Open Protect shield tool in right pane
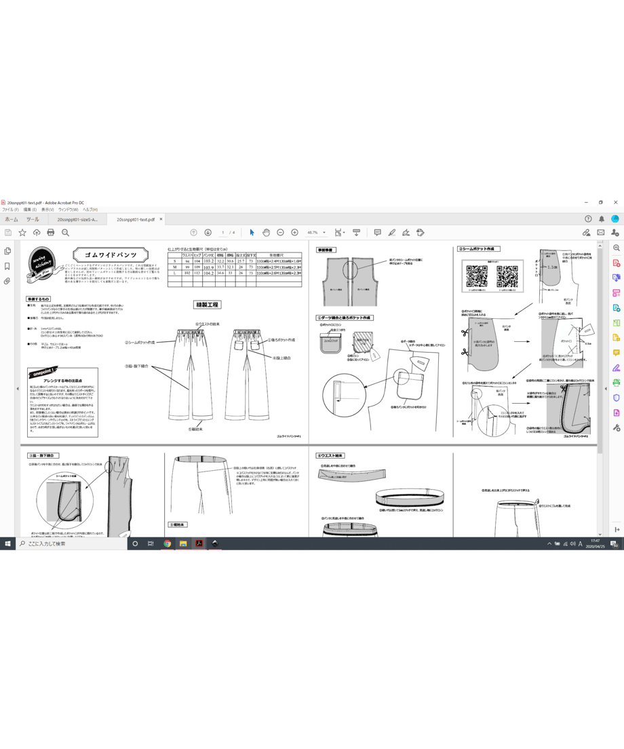Screen dimensions: 624x749 [x=617, y=398]
